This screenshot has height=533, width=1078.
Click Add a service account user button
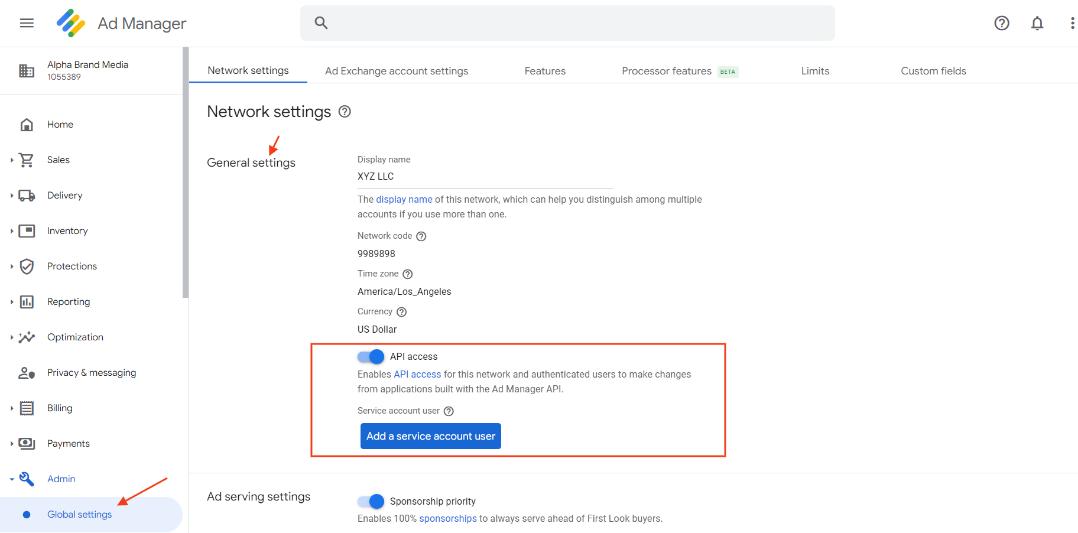(431, 436)
